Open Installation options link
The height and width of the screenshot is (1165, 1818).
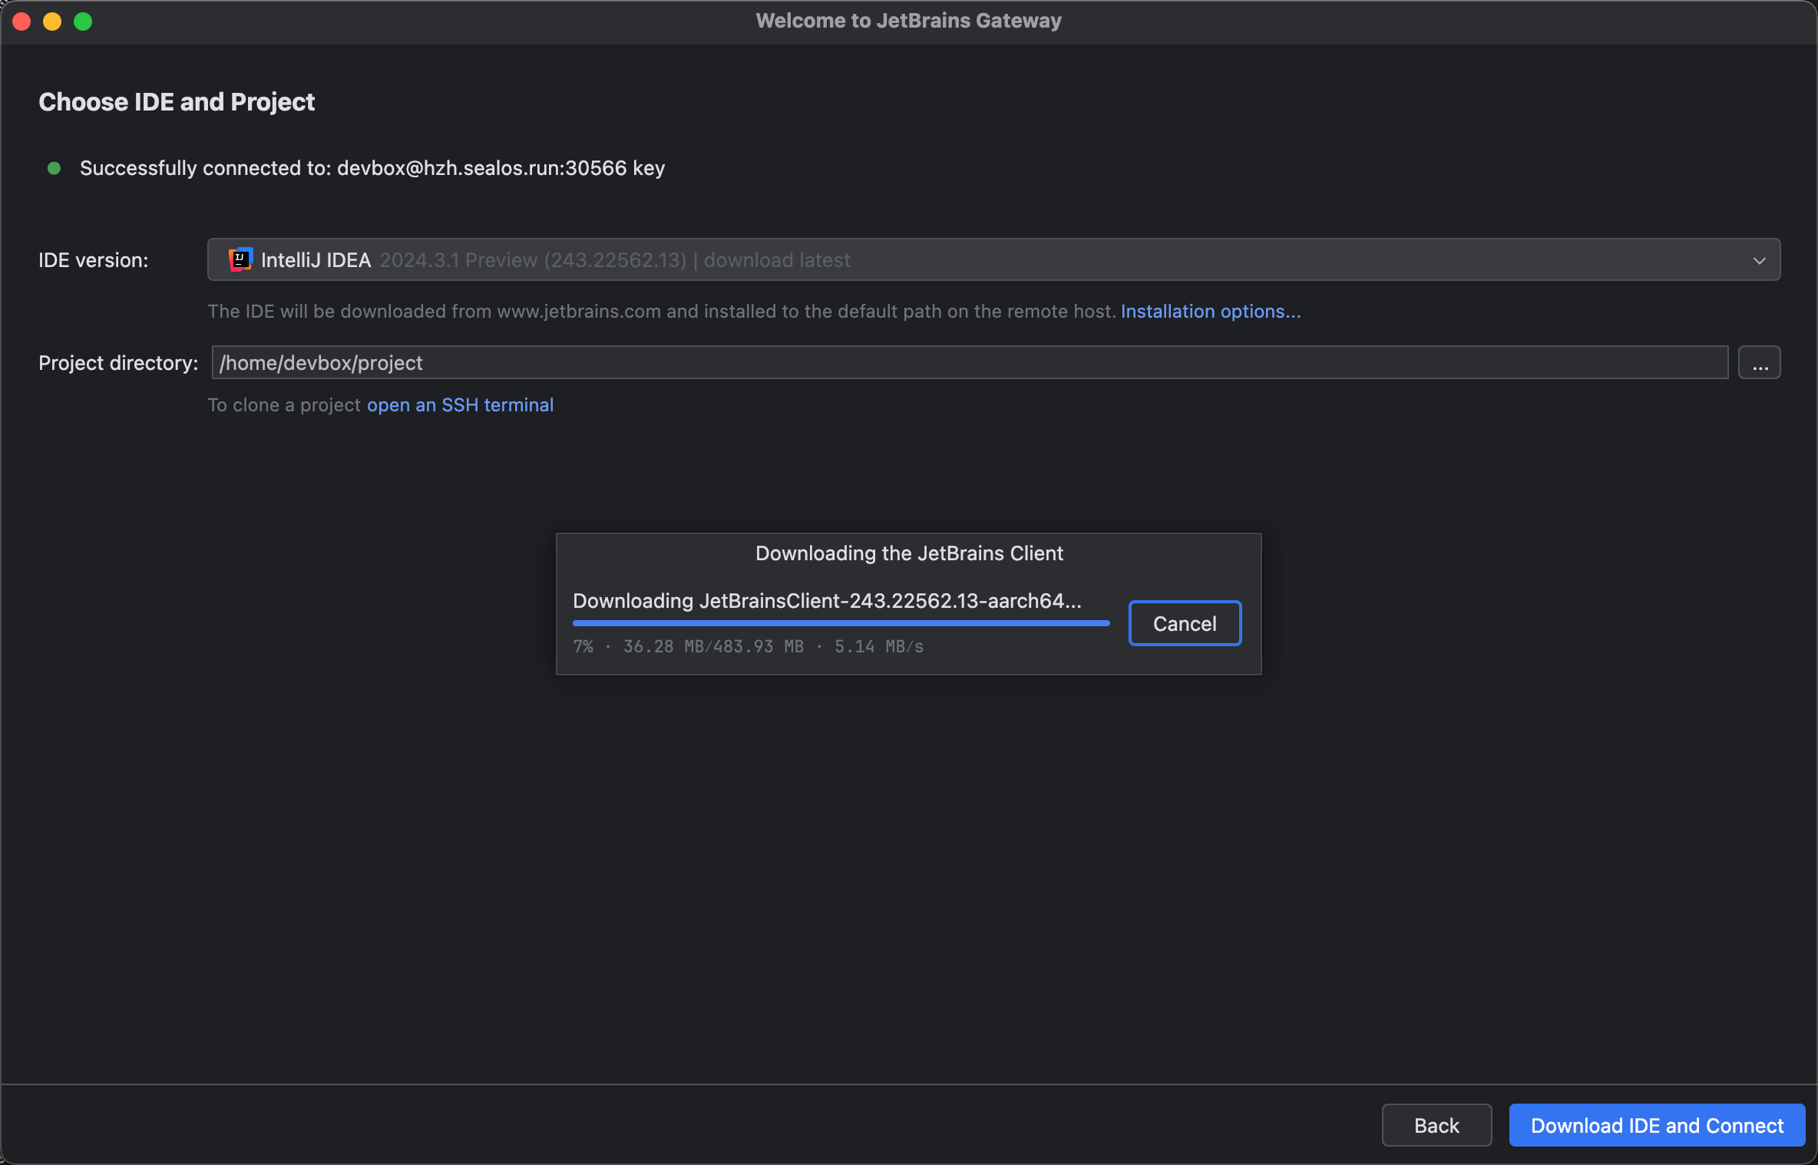pos(1211,311)
